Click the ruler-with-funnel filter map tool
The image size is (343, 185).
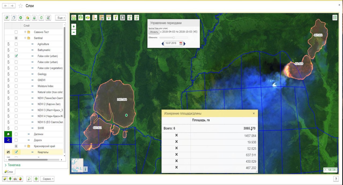pyautogui.click(x=109, y=18)
